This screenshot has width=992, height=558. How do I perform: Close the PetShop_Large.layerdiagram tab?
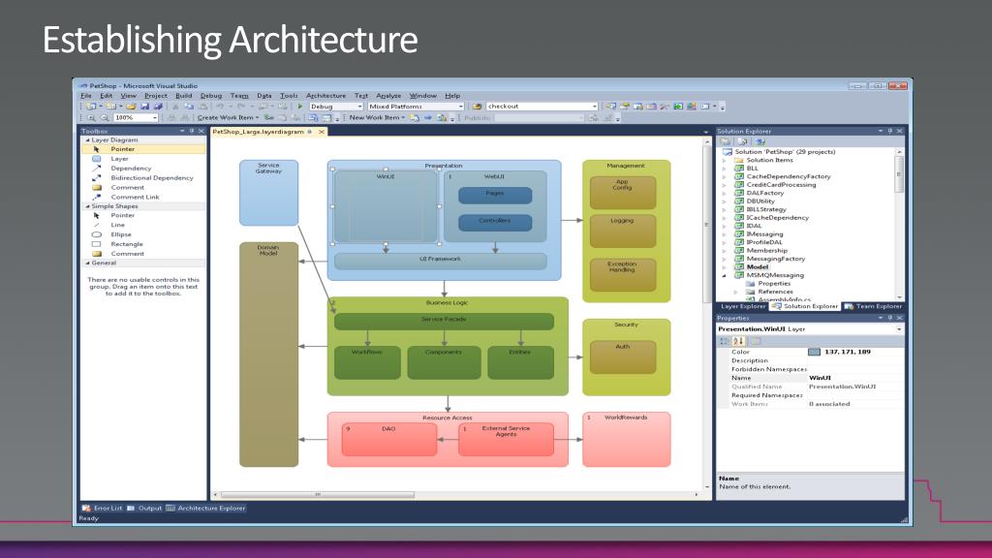tap(322, 132)
